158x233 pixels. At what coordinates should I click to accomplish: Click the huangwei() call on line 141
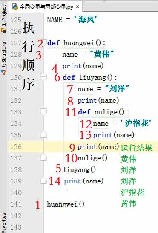coord(66,204)
